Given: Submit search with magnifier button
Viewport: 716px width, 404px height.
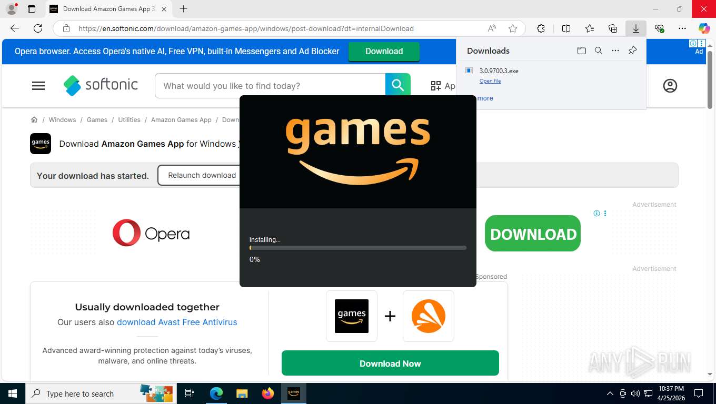Looking at the screenshot, I should click(x=397, y=85).
